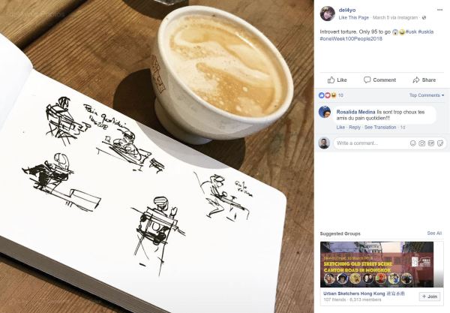The image size is (450, 313).
Task: View the reactions summary icons
Action: pos(328,95)
